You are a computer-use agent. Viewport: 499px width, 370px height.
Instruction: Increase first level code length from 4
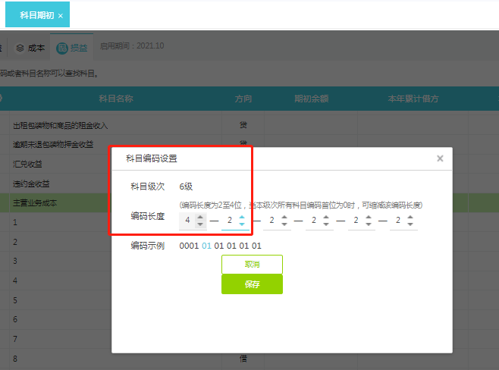pos(200,217)
